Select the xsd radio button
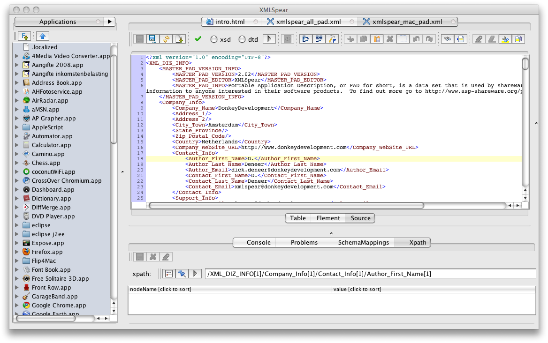This screenshot has height=343, width=548. pos(214,40)
